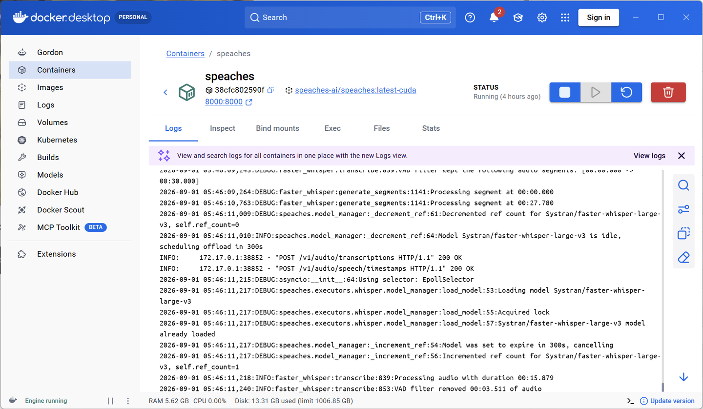Viewport: 703px width, 409px height.
Task: Switch to the Files tab
Action: (382, 128)
